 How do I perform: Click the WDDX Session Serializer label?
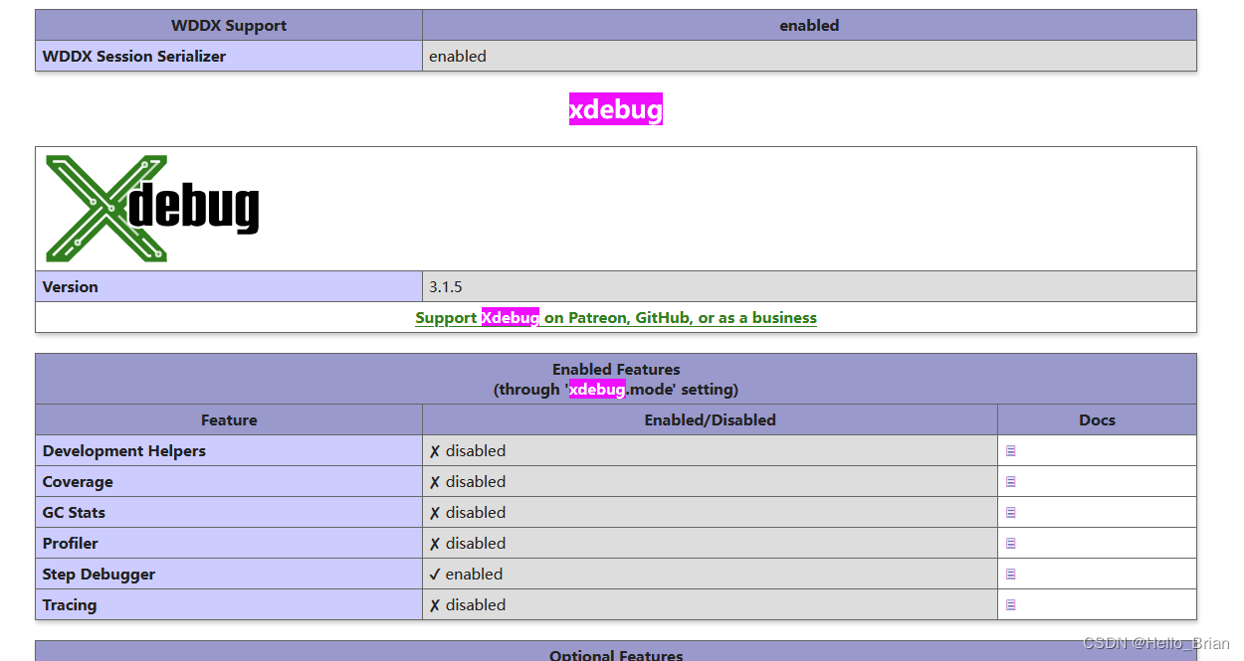tap(134, 57)
